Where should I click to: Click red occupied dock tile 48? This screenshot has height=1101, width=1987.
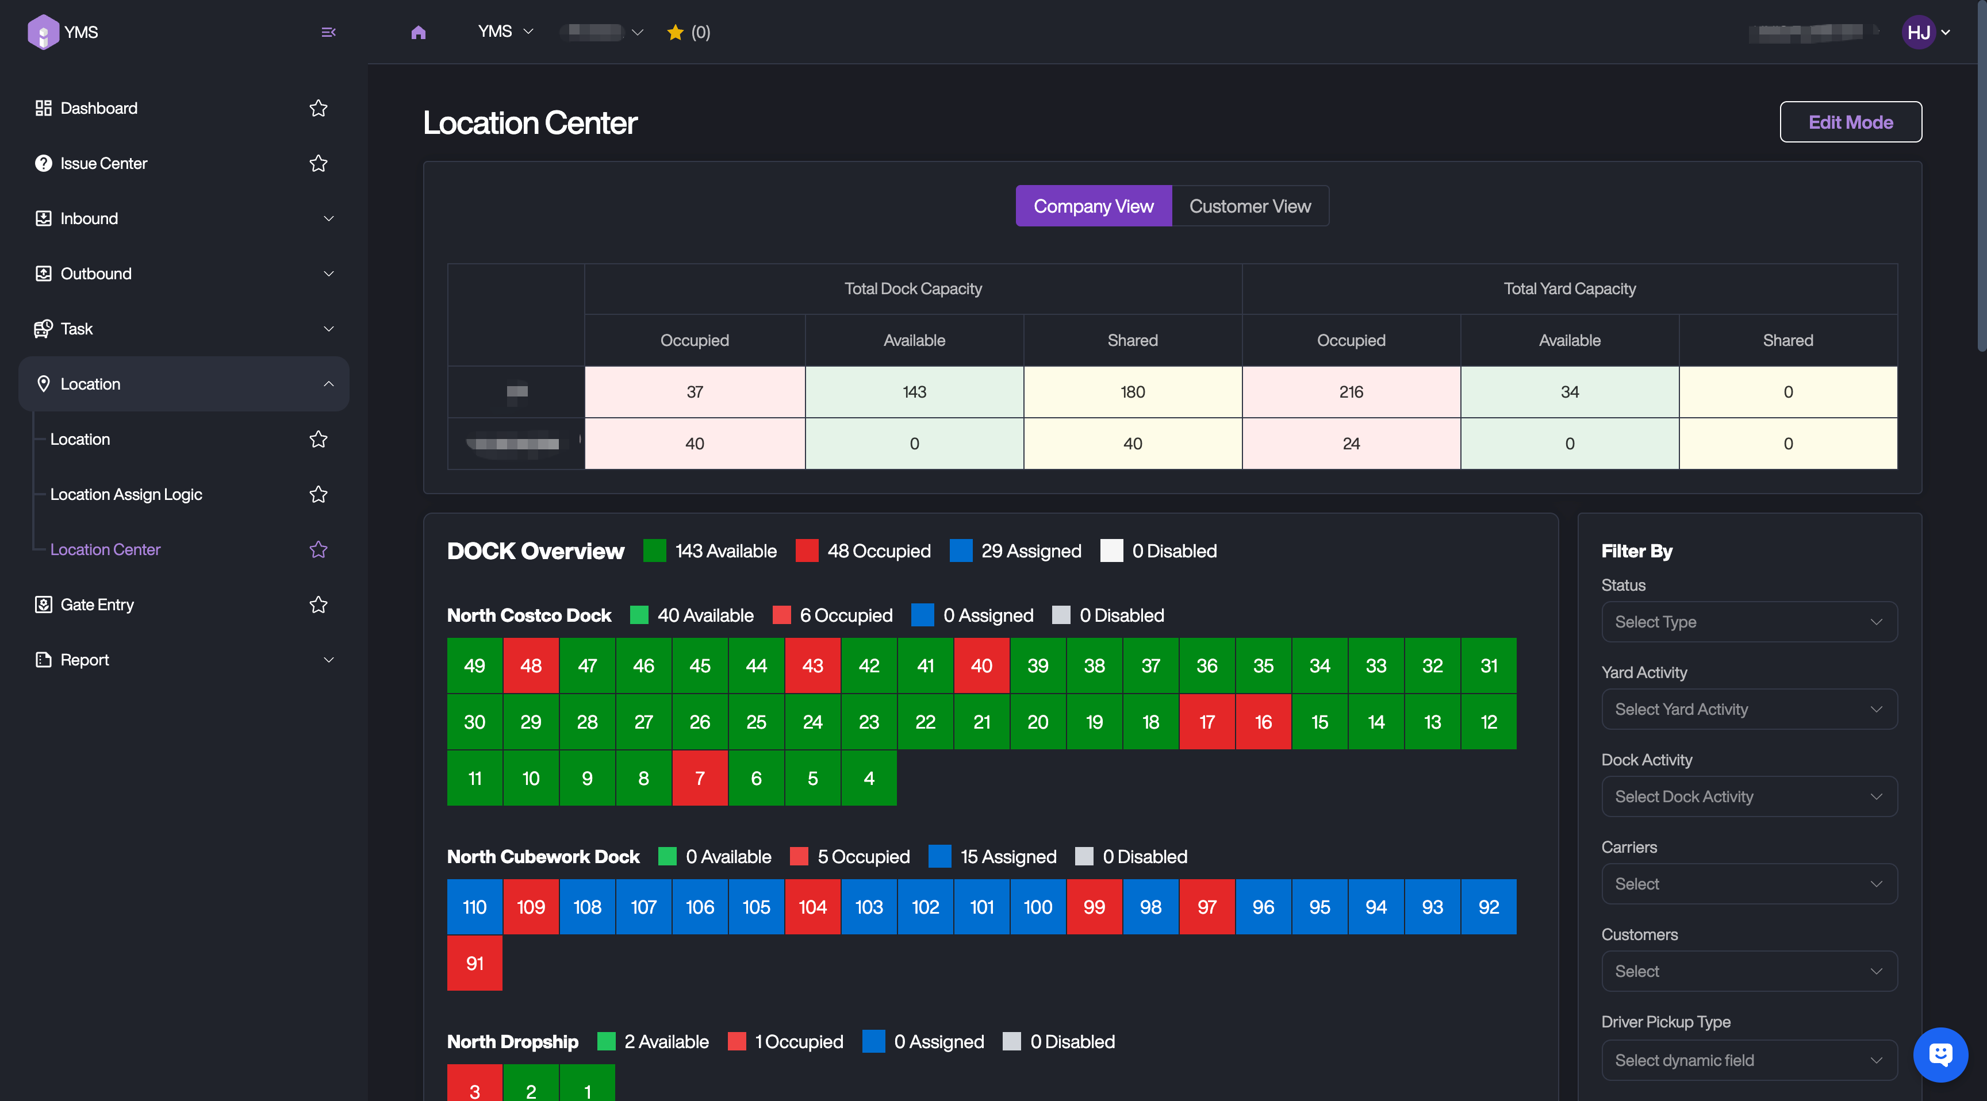click(531, 665)
